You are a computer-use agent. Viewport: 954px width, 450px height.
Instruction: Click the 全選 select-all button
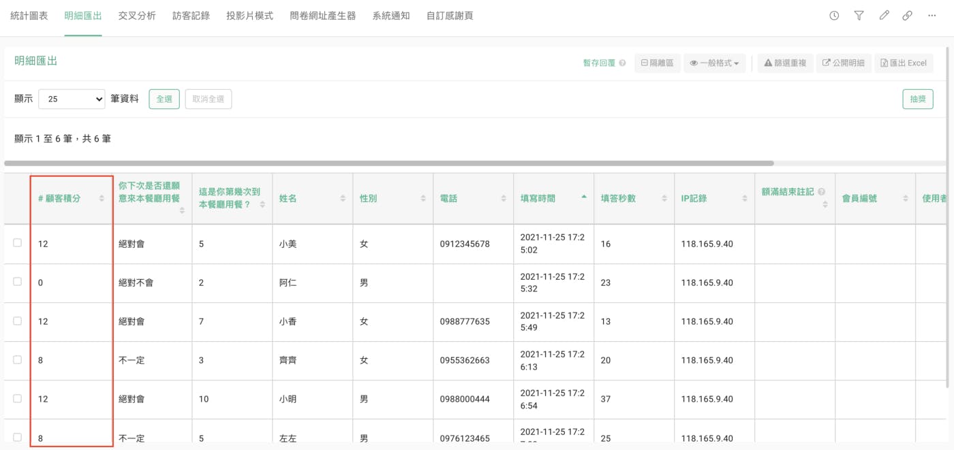click(x=164, y=99)
